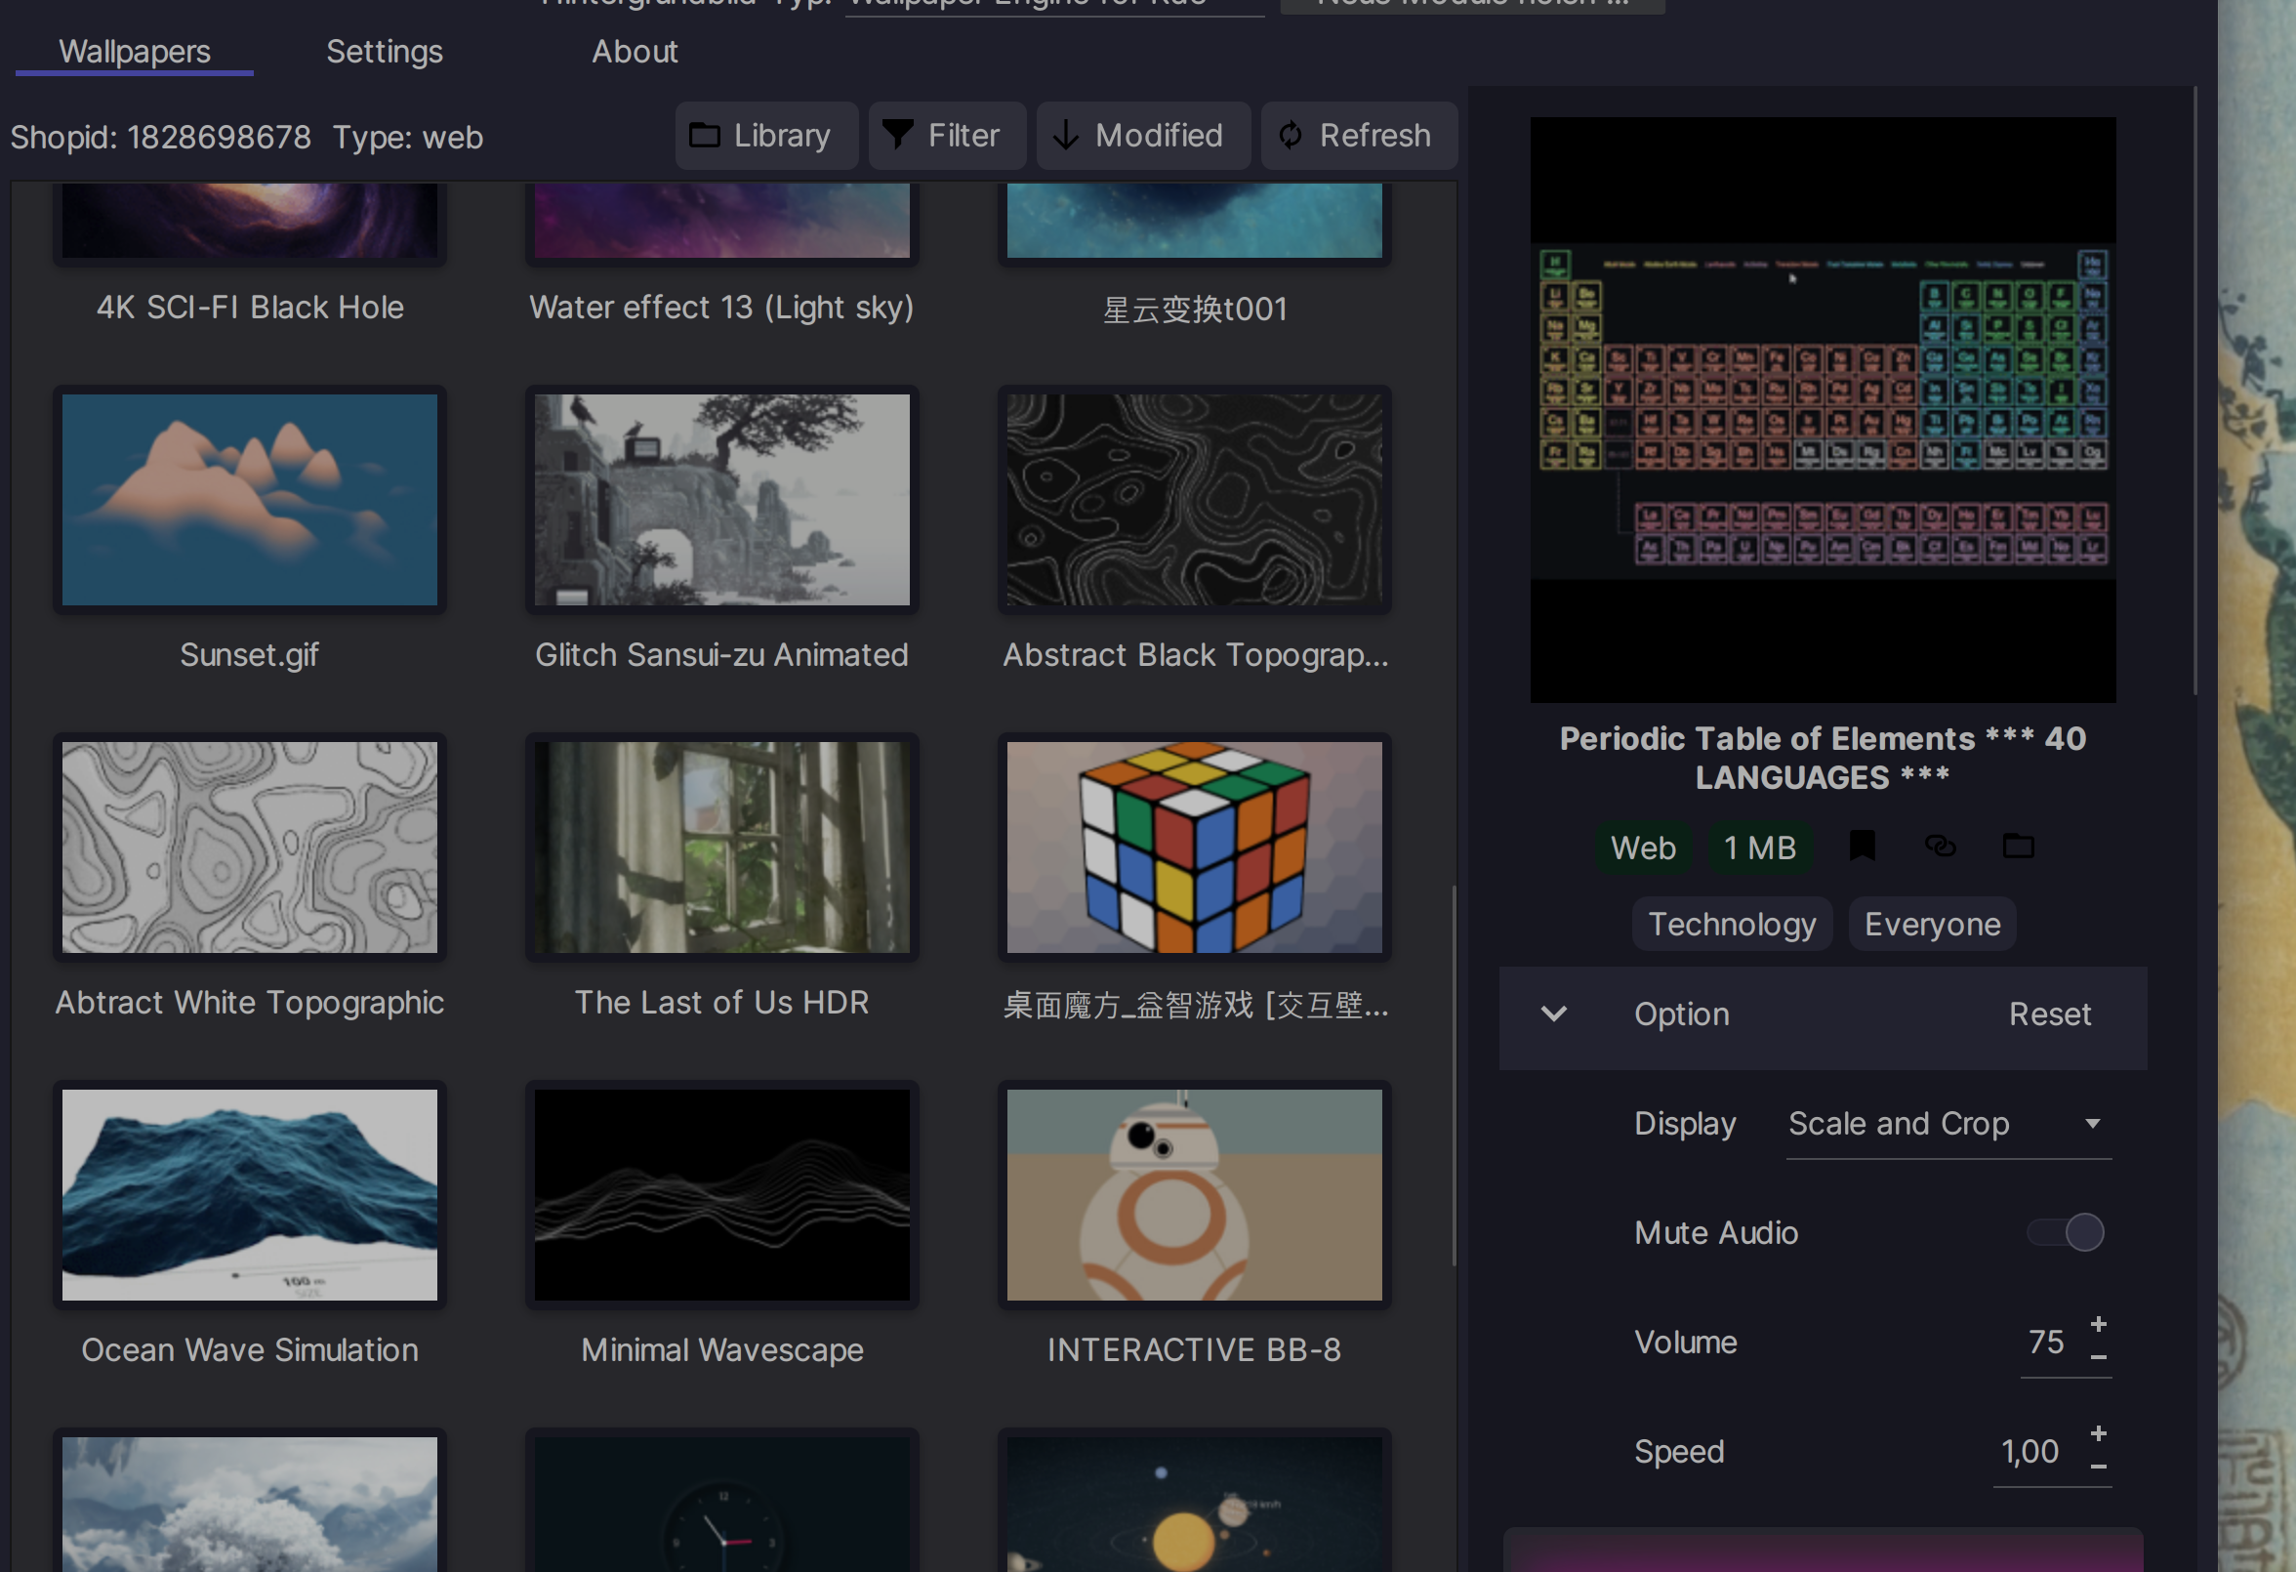
Task: Click the Volume value field 75
Action: pos(2047,1342)
